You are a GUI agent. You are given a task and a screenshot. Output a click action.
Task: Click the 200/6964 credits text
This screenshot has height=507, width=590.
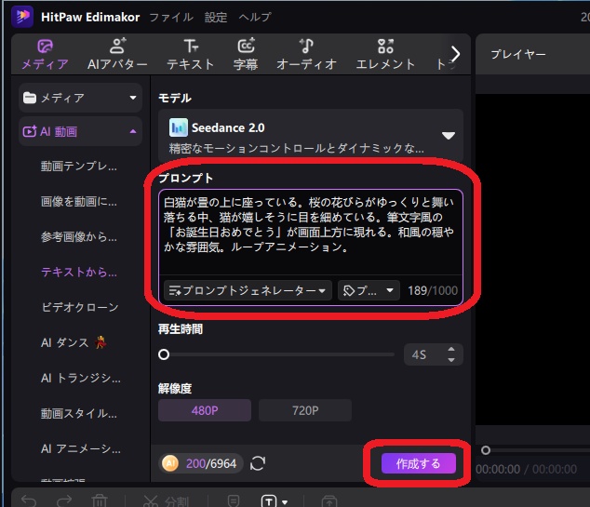pyautogui.click(x=211, y=463)
